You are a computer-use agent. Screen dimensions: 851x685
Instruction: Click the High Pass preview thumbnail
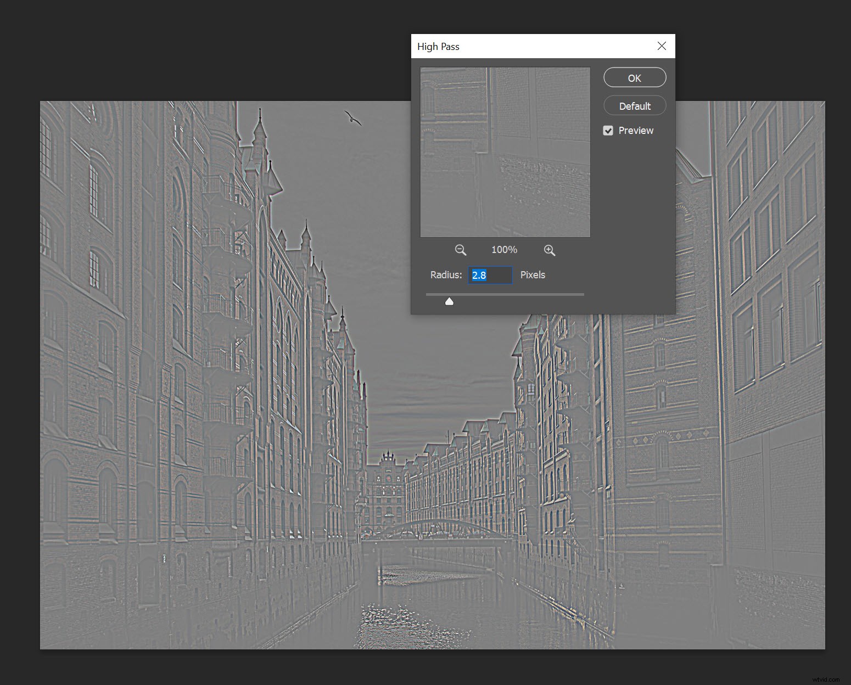pyautogui.click(x=505, y=152)
